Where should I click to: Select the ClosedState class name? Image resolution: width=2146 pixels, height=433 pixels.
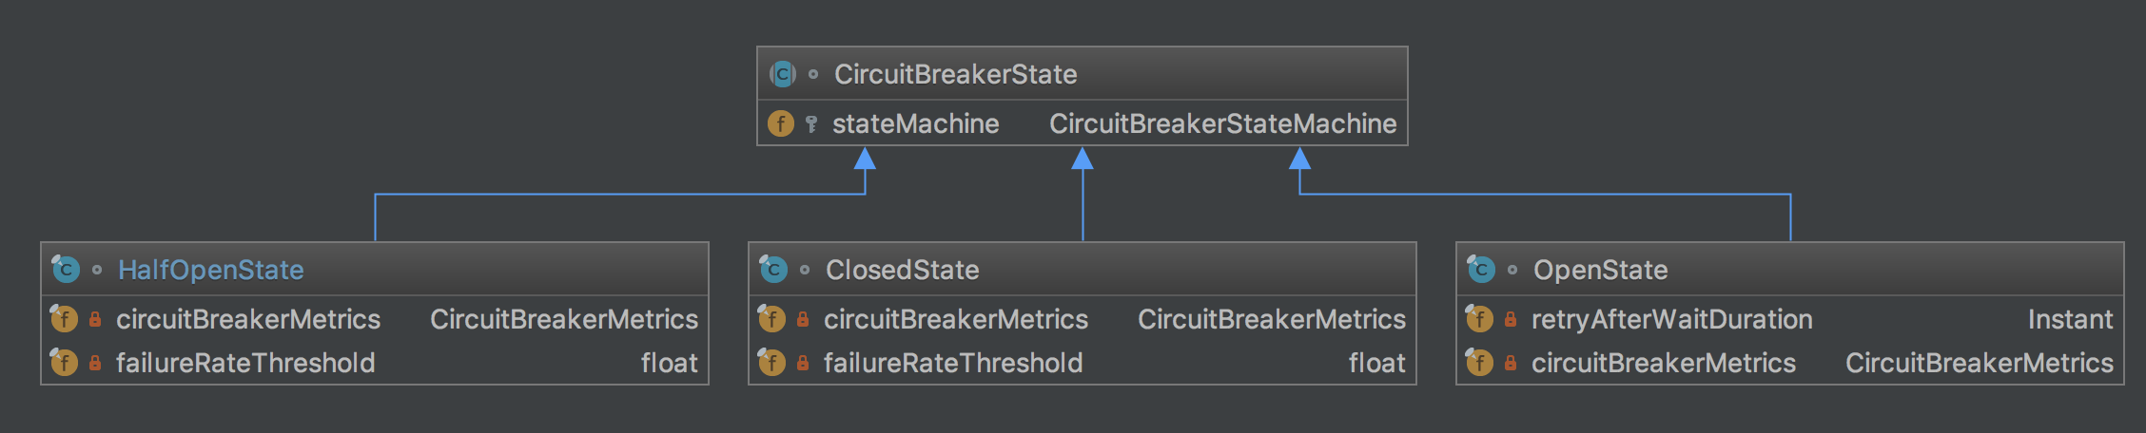pos(902,270)
